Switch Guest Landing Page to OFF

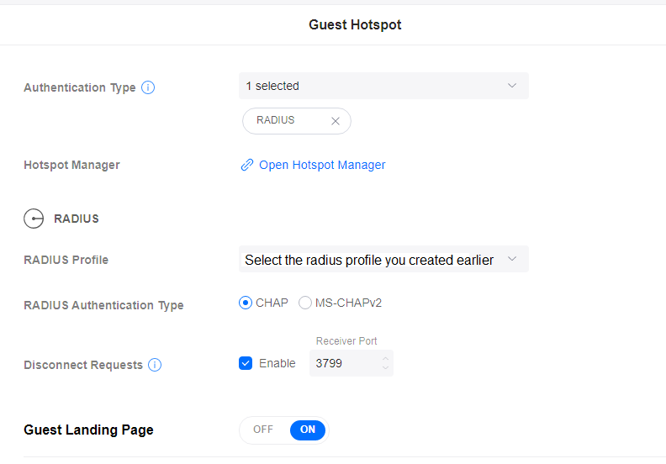tap(263, 430)
